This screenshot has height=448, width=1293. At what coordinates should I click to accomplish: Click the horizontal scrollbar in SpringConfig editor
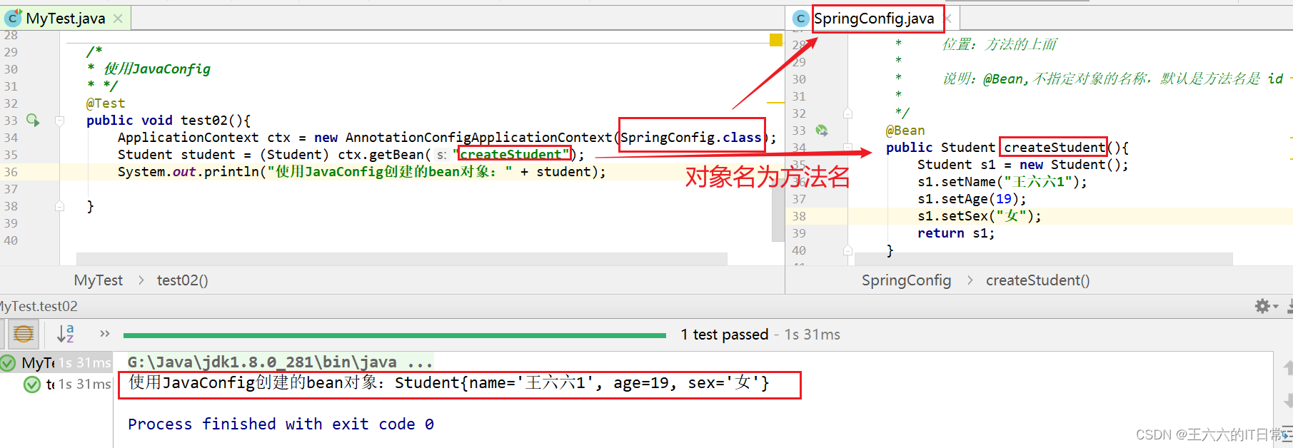pyautogui.click(x=1043, y=258)
